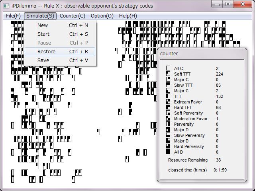
Task: Click the All C count 2
Action: click(217, 68)
